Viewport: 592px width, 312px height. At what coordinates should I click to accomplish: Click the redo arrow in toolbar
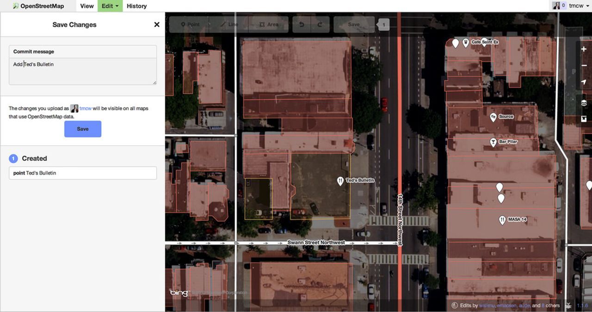[320, 25]
